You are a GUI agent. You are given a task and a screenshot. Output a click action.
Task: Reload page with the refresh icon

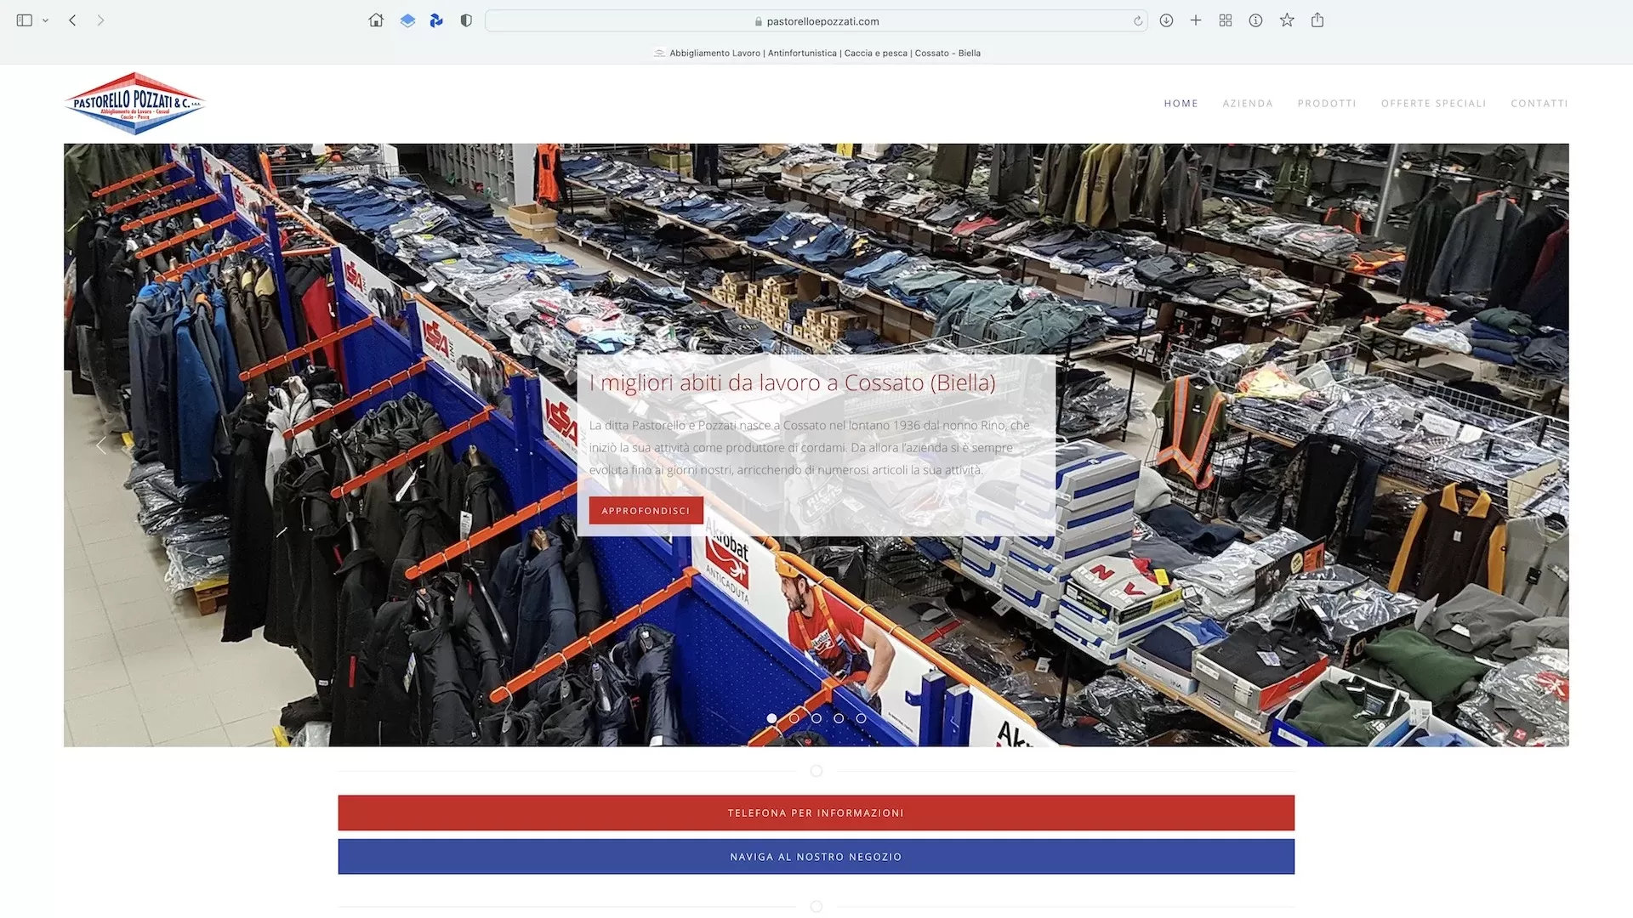coord(1138,21)
